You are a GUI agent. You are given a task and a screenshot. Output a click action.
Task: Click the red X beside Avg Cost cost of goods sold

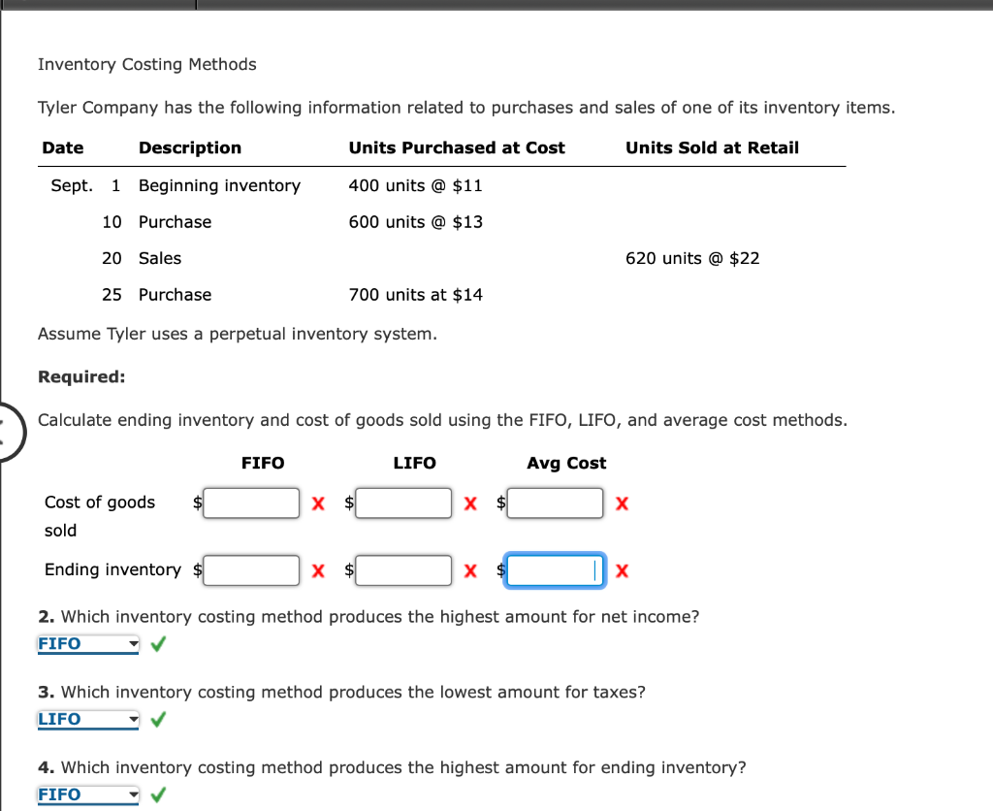(x=622, y=503)
